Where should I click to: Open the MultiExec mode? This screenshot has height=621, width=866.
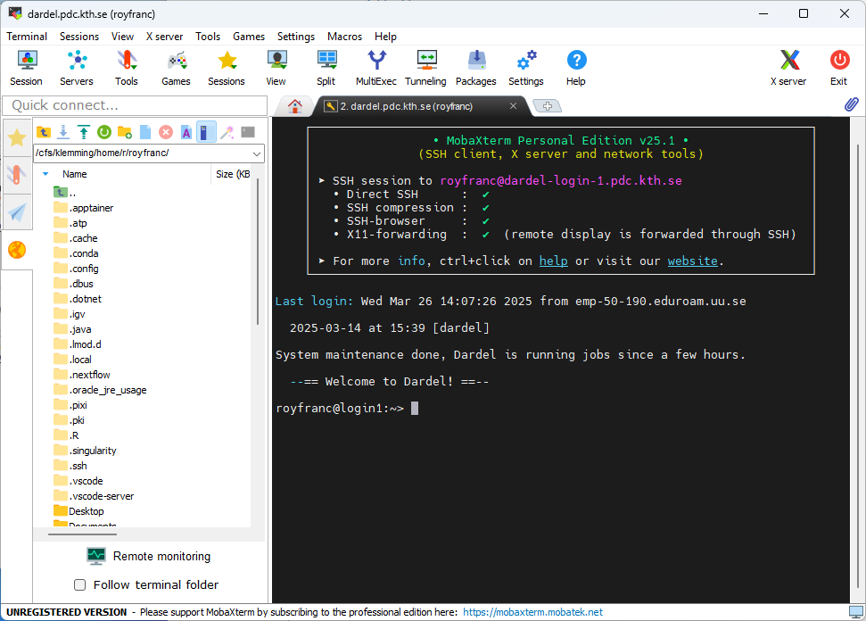tap(375, 67)
